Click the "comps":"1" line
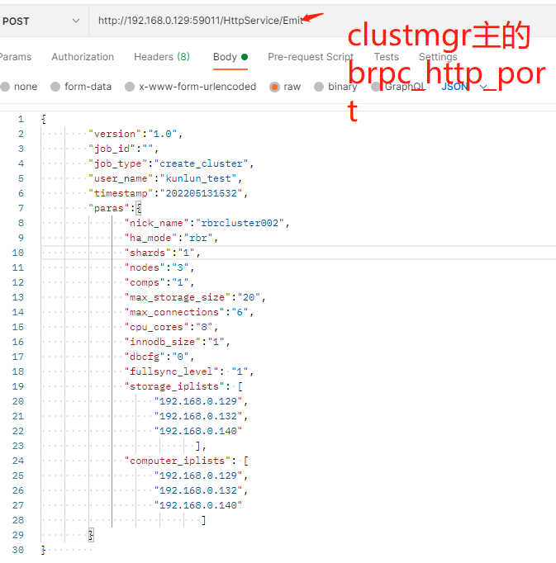 (x=159, y=282)
